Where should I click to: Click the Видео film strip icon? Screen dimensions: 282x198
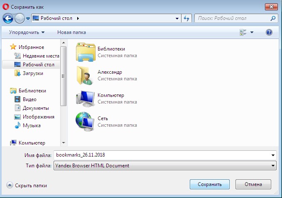pos(17,99)
